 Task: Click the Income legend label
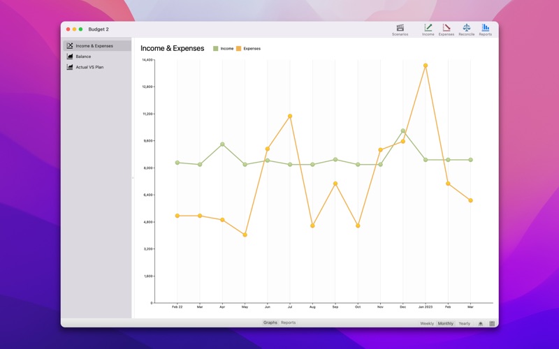(227, 49)
